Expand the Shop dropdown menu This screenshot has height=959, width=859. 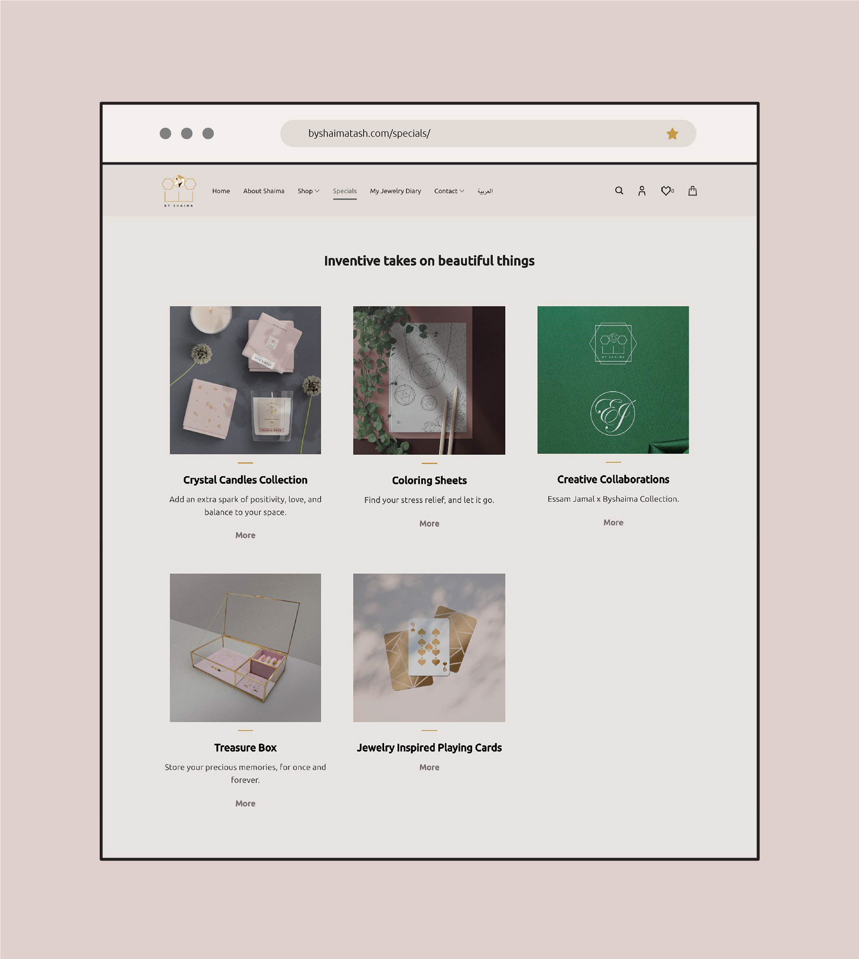[308, 191]
